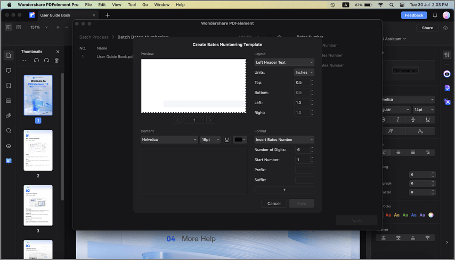
Task: Open the File menu
Action: coord(88,5)
